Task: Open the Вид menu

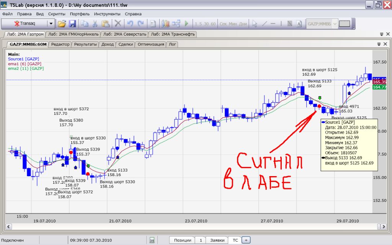Action: click(40, 14)
